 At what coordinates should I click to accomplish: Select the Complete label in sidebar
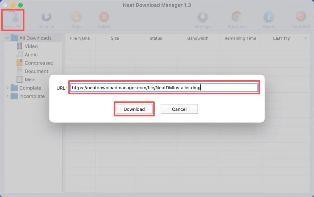coord(30,88)
